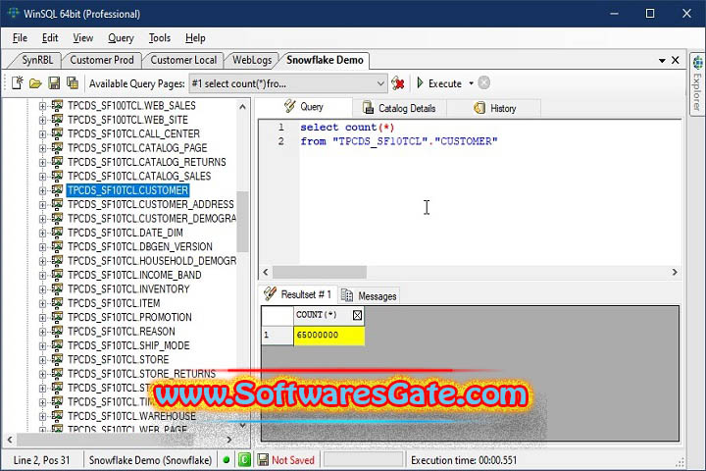
Task: Click the tree scrollbar up arrow
Action: (x=243, y=107)
